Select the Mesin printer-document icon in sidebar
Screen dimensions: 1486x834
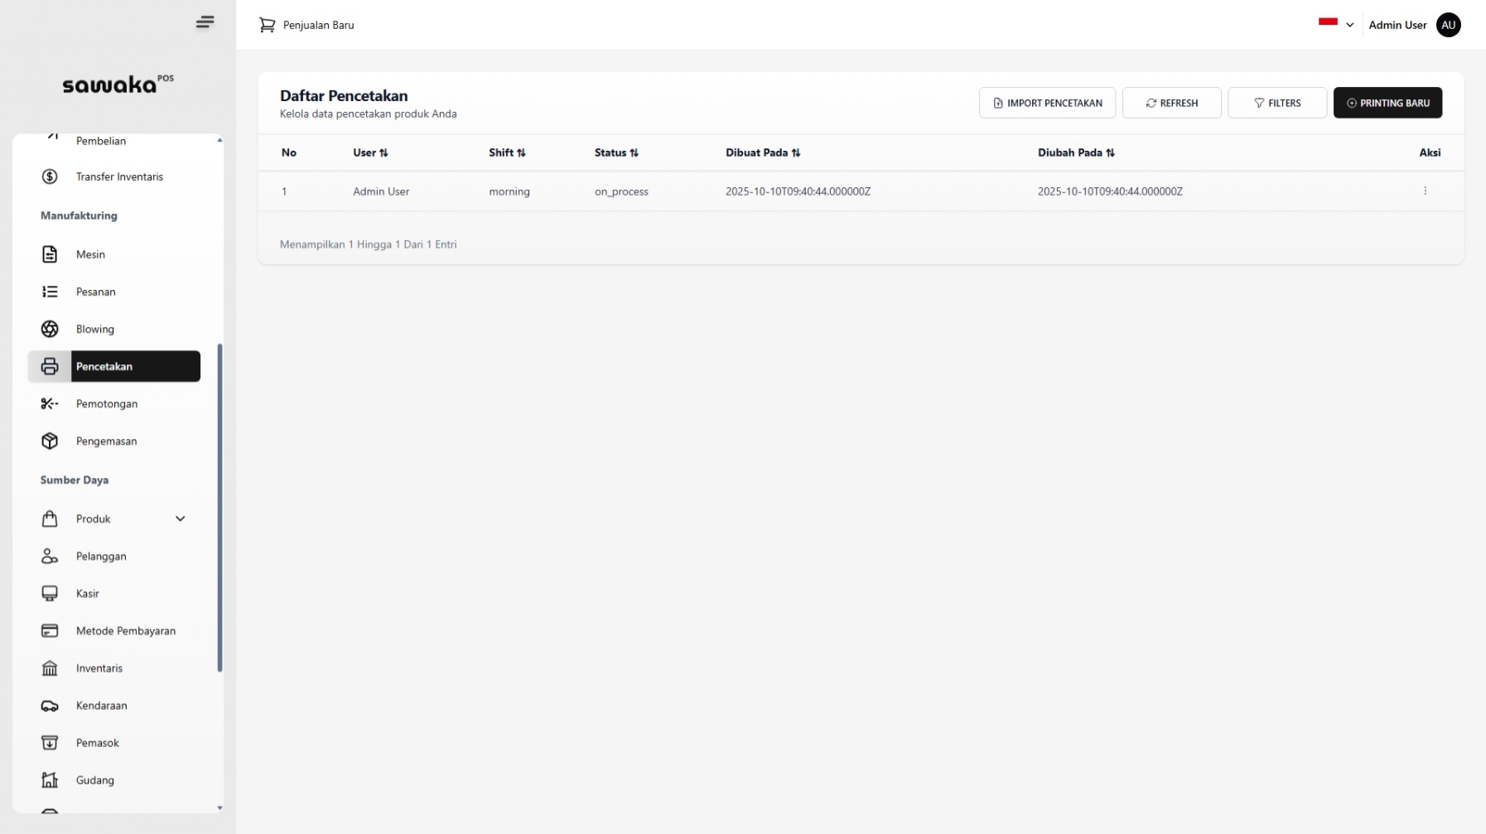tap(50, 254)
